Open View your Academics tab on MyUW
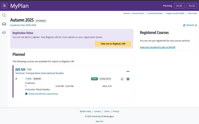This screenshot has height=124, width=199. [158, 47]
